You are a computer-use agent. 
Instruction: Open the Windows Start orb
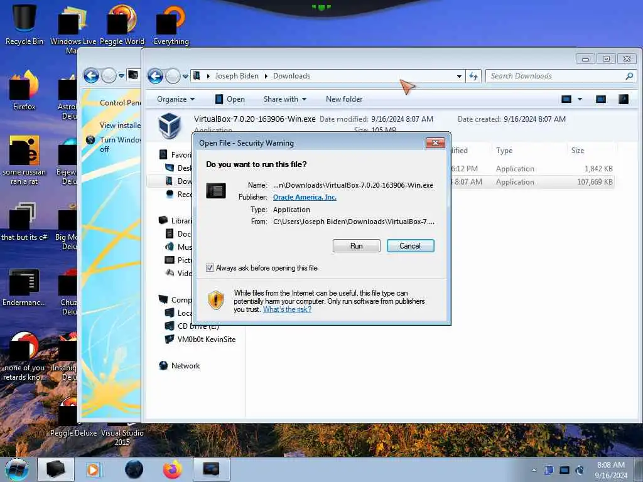[17, 469]
